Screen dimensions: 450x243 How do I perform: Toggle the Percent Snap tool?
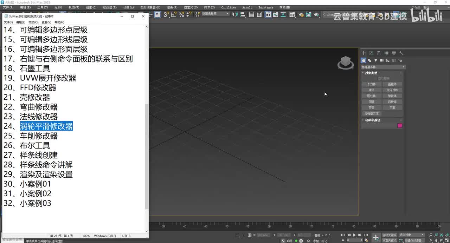pyautogui.click(x=181, y=14)
